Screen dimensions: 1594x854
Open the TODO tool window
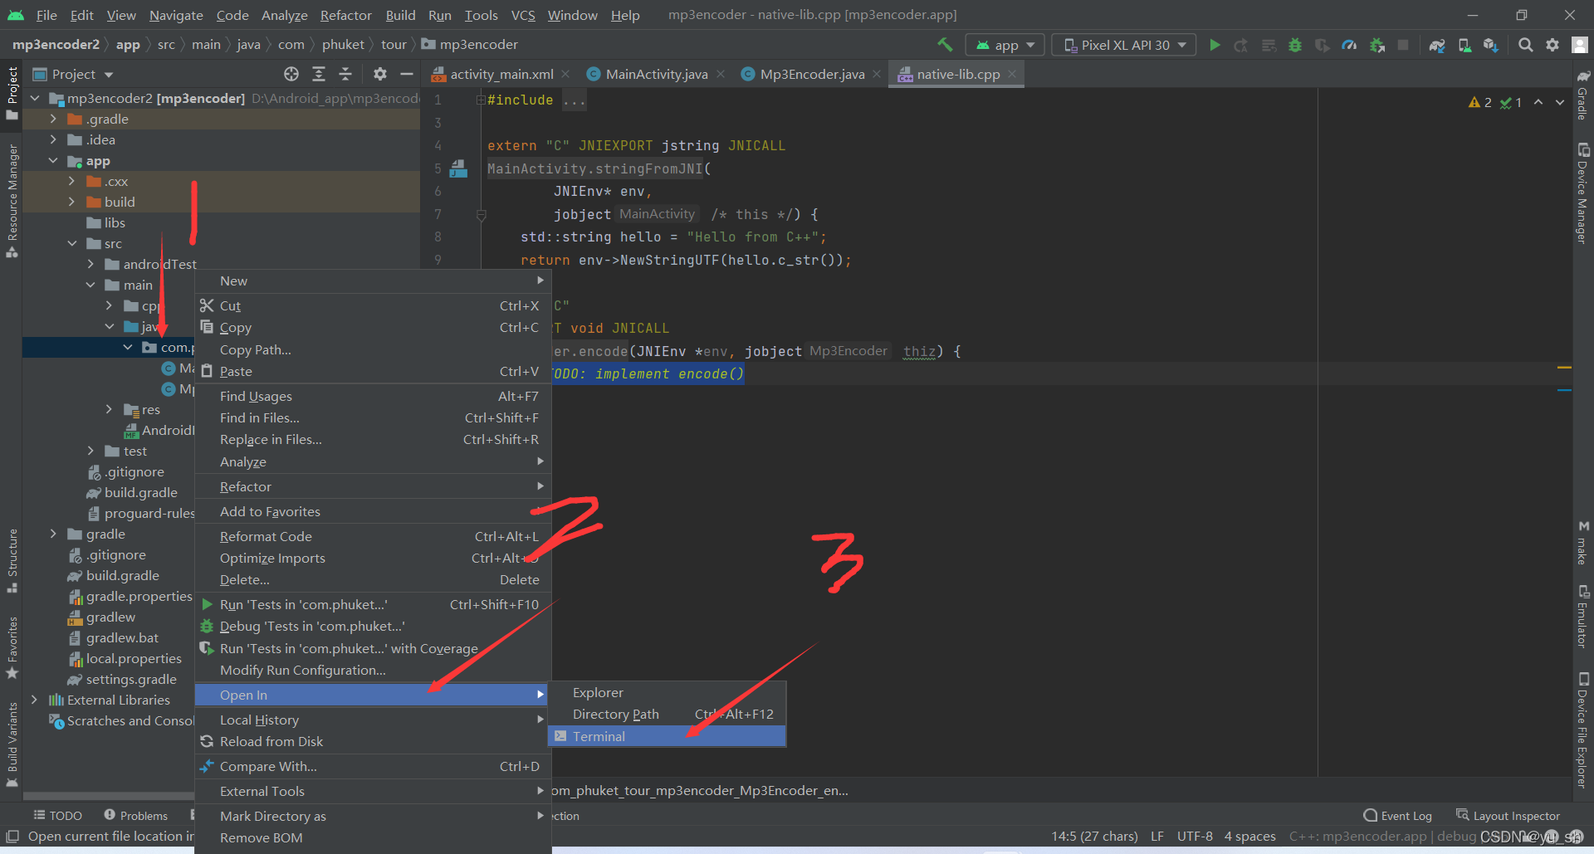point(57,815)
